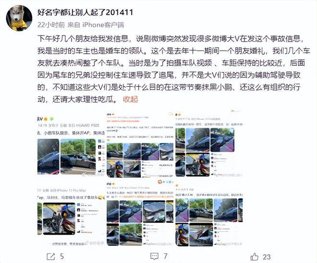Click the repost count 5
This screenshot has height=263, width=317.
click(62, 257)
